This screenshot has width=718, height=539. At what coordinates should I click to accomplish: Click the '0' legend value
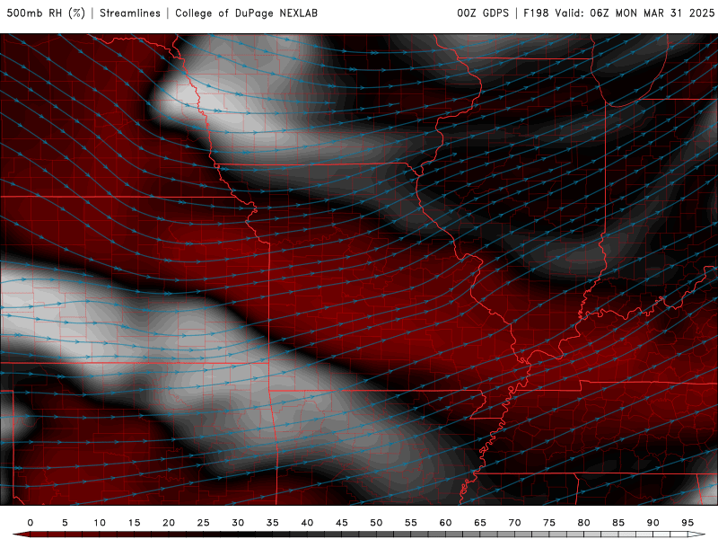(31, 523)
